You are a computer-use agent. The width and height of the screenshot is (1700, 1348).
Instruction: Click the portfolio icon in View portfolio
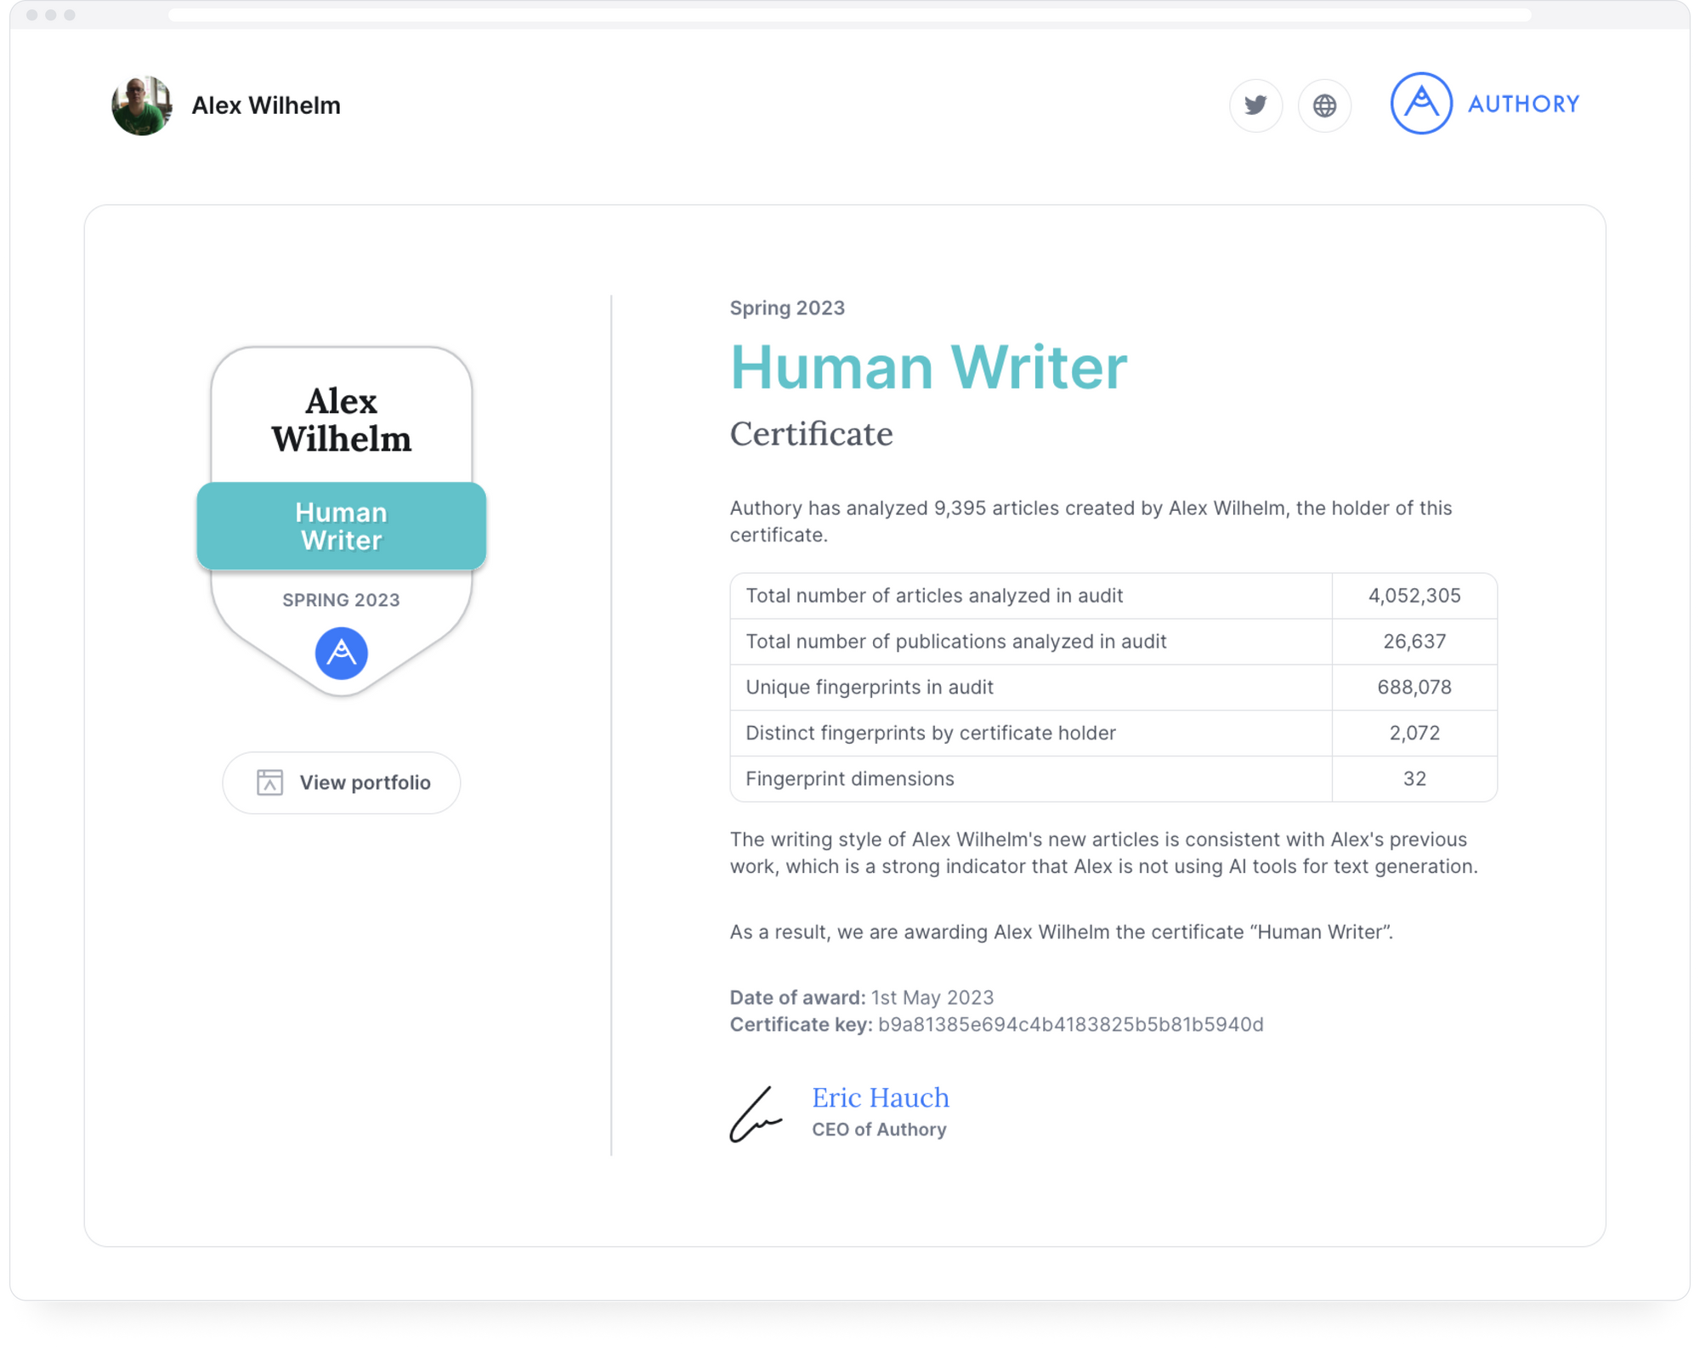[269, 782]
